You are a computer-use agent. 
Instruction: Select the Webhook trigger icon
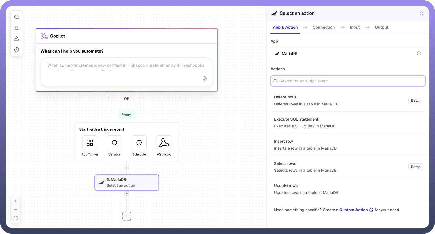[164, 143]
